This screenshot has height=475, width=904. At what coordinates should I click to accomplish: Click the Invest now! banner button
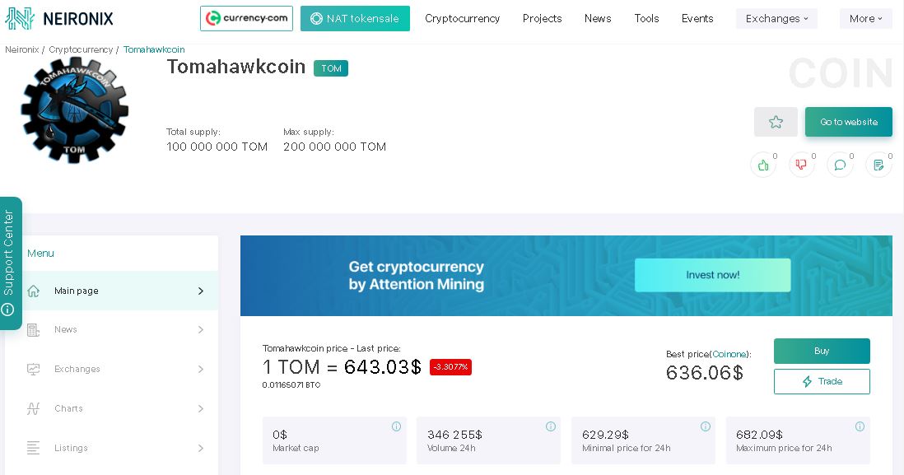click(713, 275)
